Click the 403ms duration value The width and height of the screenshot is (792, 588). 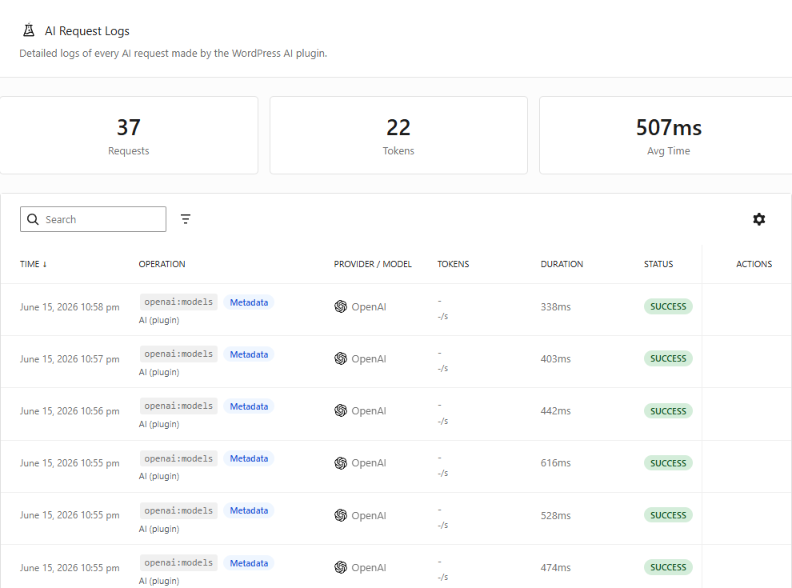click(556, 358)
